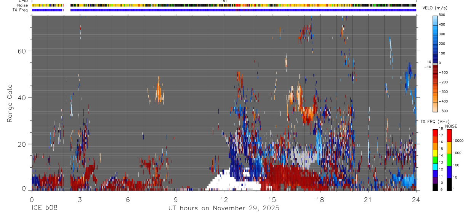Click the −100 tick on velocity scale
468x216 pixels.
click(444, 72)
